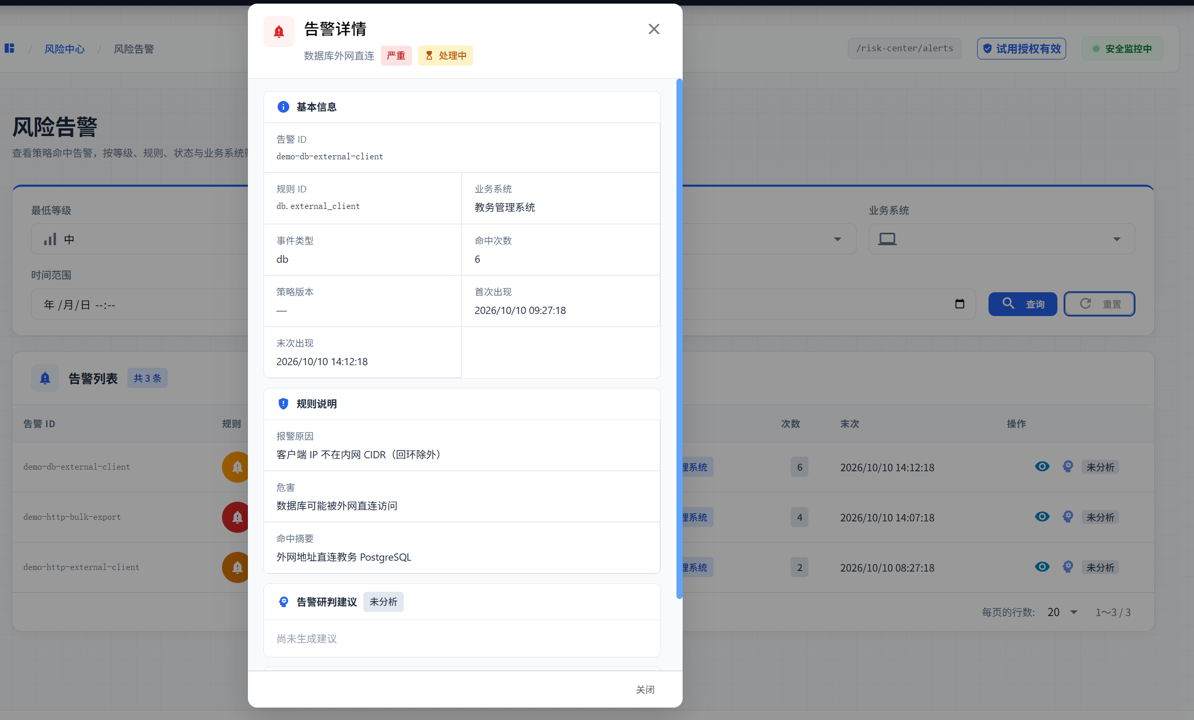Select rule ID db.external_client text
Screen dimensions: 1194x720
point(318,206)
